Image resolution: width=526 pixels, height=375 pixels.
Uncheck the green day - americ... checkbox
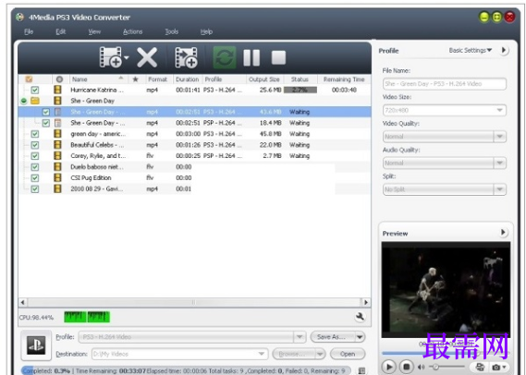[x=35, y=134]
